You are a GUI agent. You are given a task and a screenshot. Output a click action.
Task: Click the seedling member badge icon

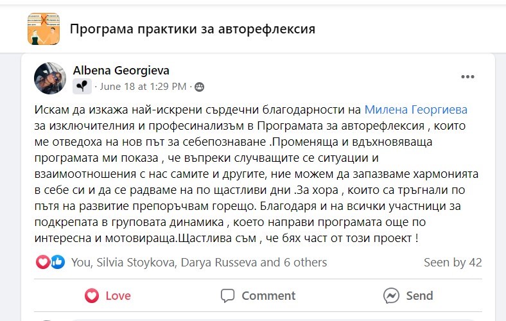point(82,86)
